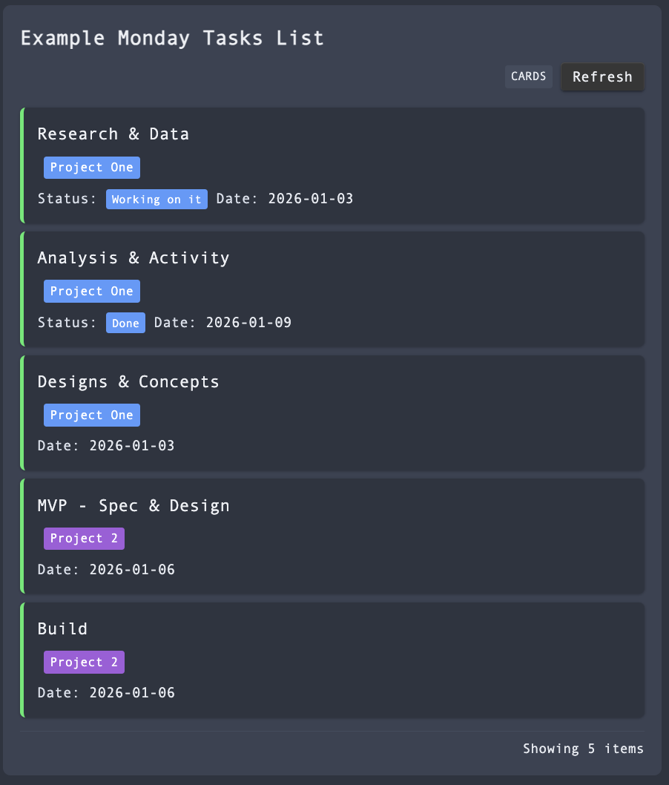Select the 'Project One' tag on Research & Data
The image size is (669, 785).
tap(92, 167)
